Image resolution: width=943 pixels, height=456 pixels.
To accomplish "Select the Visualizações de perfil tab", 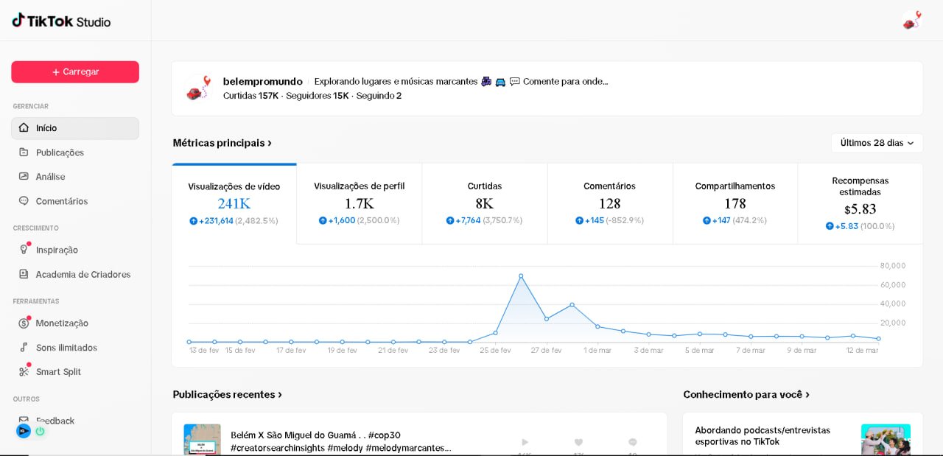I will coord(360,204).
